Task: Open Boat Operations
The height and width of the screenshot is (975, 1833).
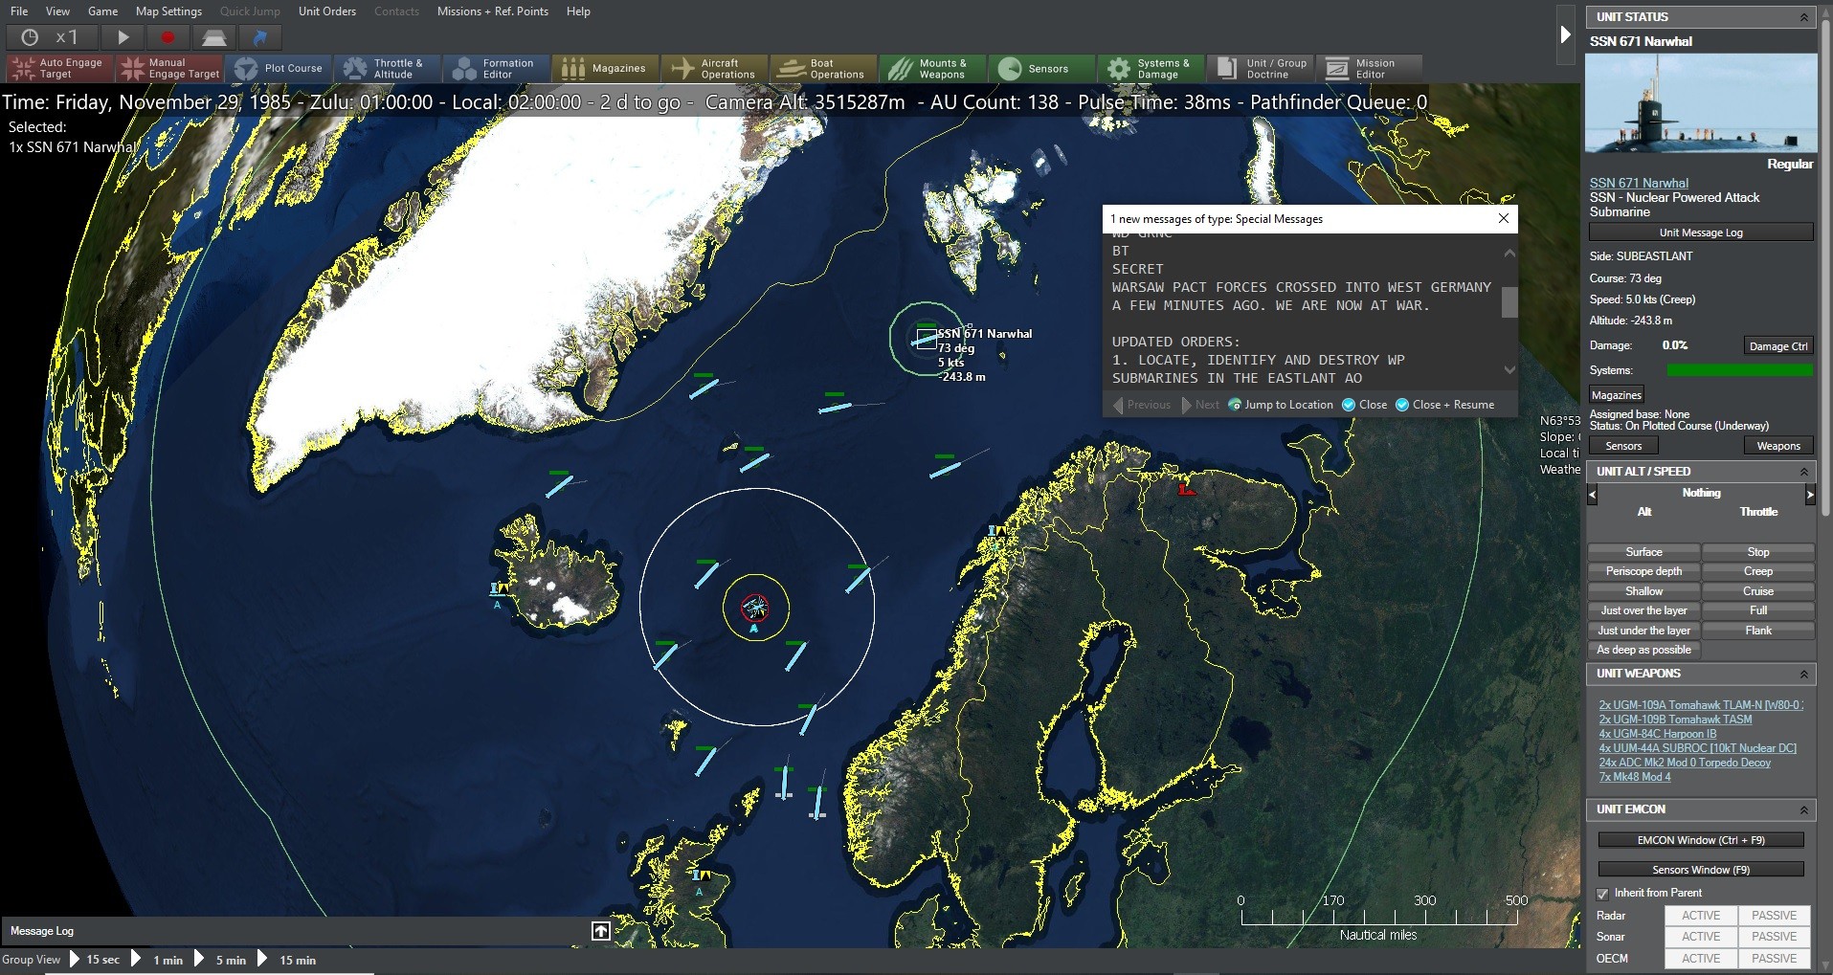Action: pos(822,68)
